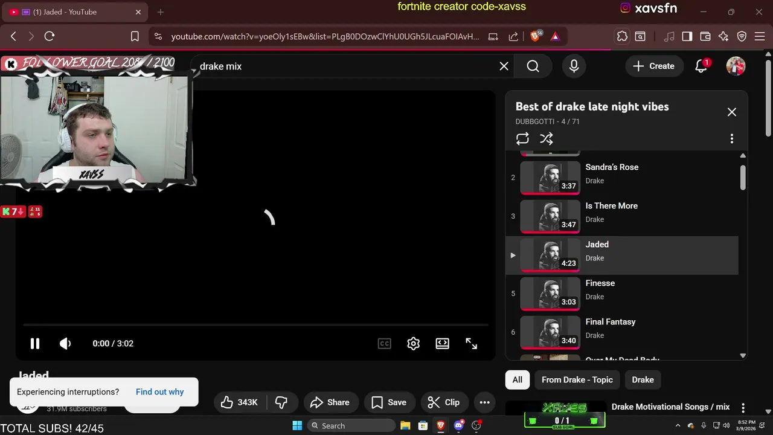Toggle the browser sidebar panel
This screenshot has width=773, height=435.
pos(687,36)
